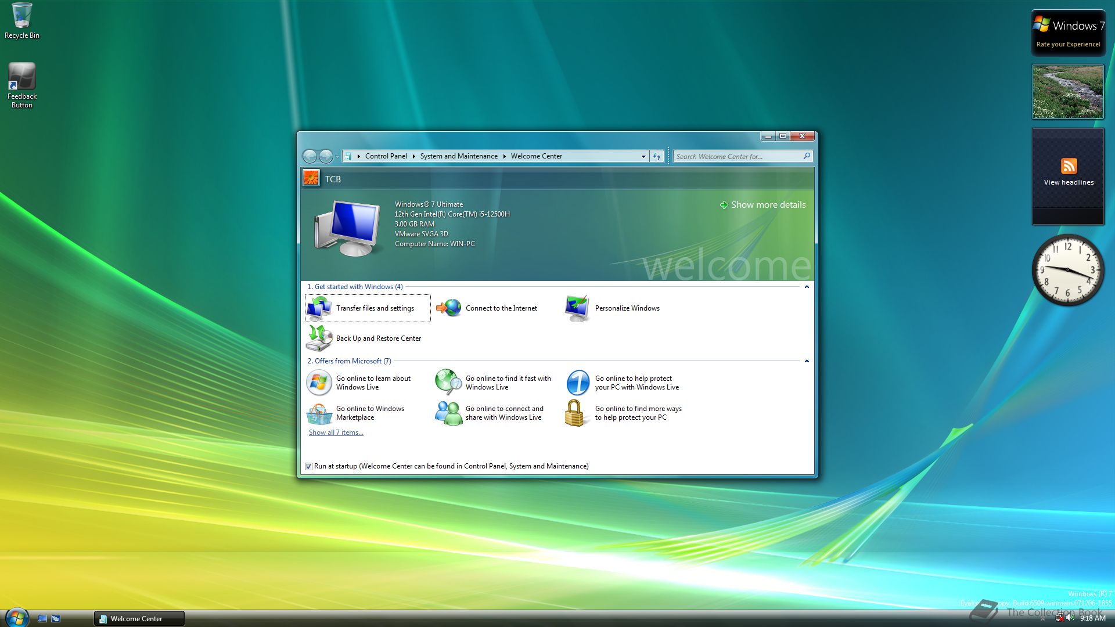Click the Transfer files and settings icon

[319, 308]
